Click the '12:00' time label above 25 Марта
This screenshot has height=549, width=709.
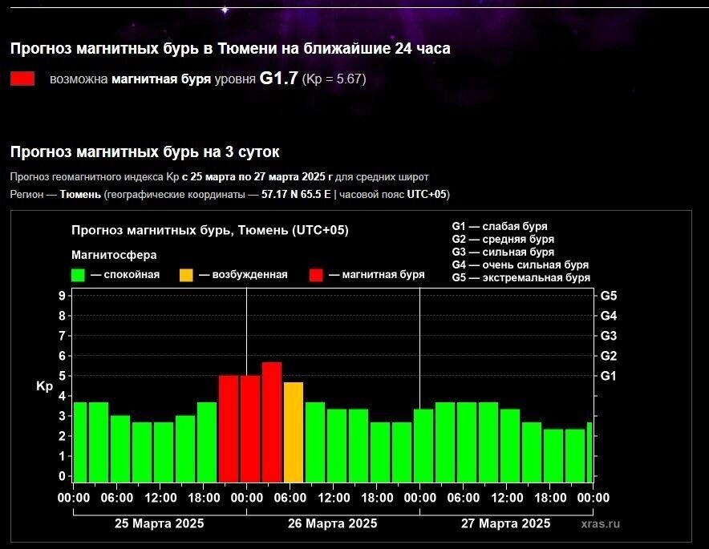pos(160,498)
